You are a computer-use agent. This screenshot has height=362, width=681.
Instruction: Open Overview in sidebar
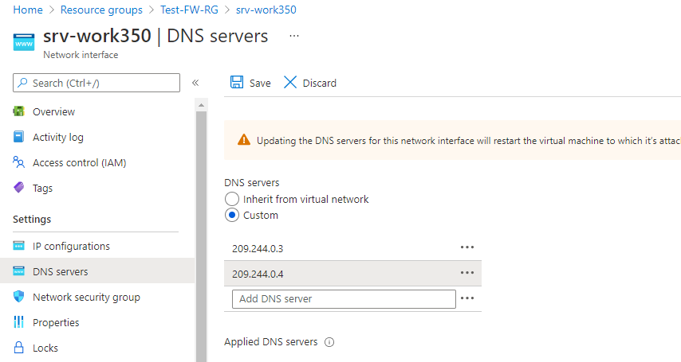tap(54, 112)
